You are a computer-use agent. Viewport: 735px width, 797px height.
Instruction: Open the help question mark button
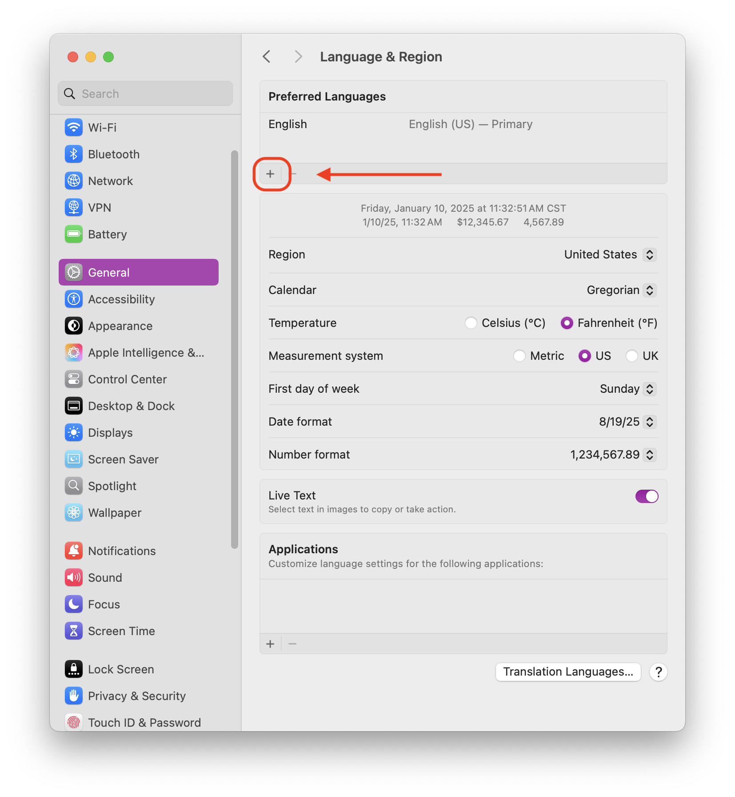[659, 672]
